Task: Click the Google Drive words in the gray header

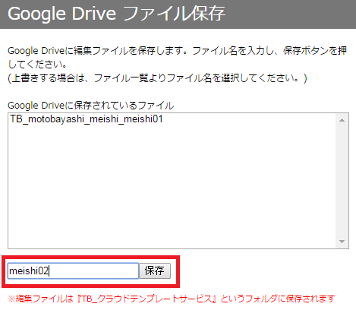Action: point(62,14)
